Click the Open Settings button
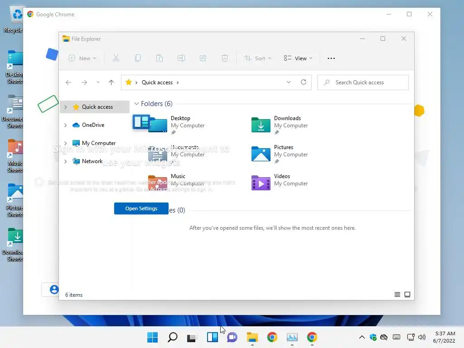 (141, 208)
